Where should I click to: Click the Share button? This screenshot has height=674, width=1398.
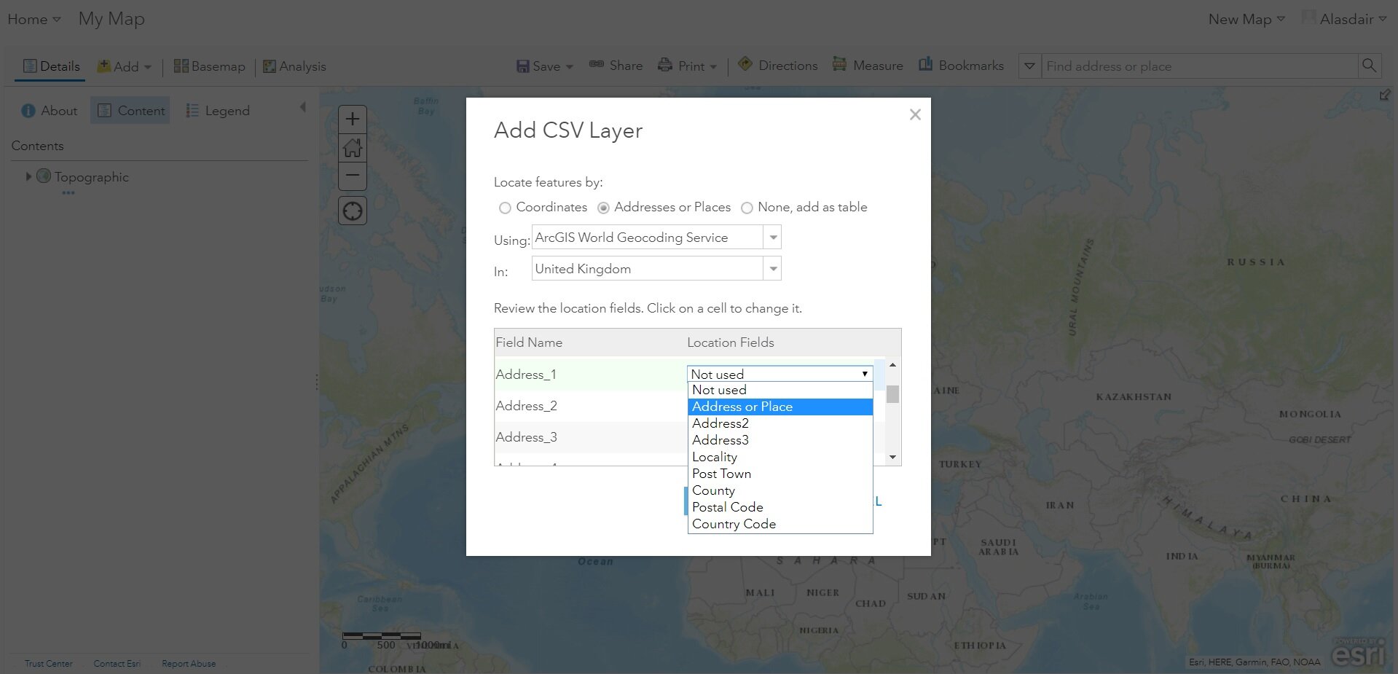616,66
